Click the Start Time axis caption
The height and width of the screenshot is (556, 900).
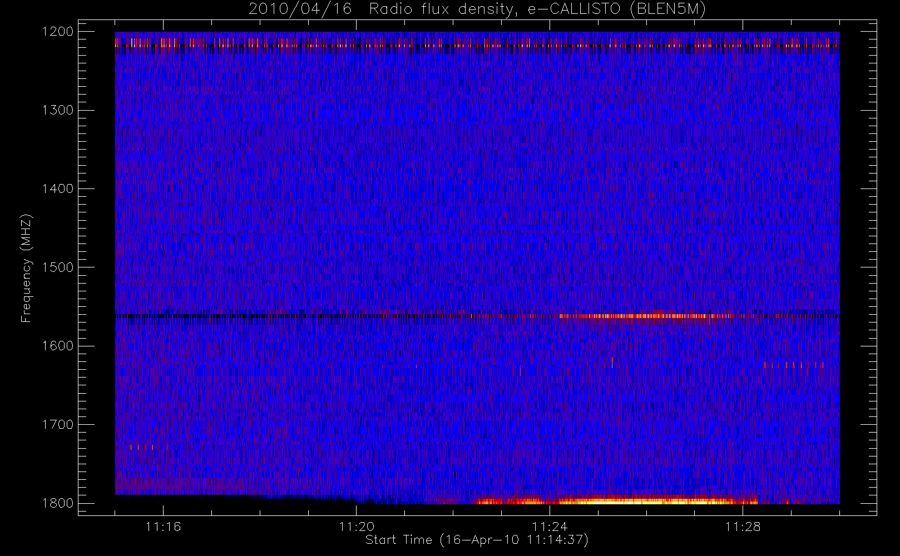477,540
